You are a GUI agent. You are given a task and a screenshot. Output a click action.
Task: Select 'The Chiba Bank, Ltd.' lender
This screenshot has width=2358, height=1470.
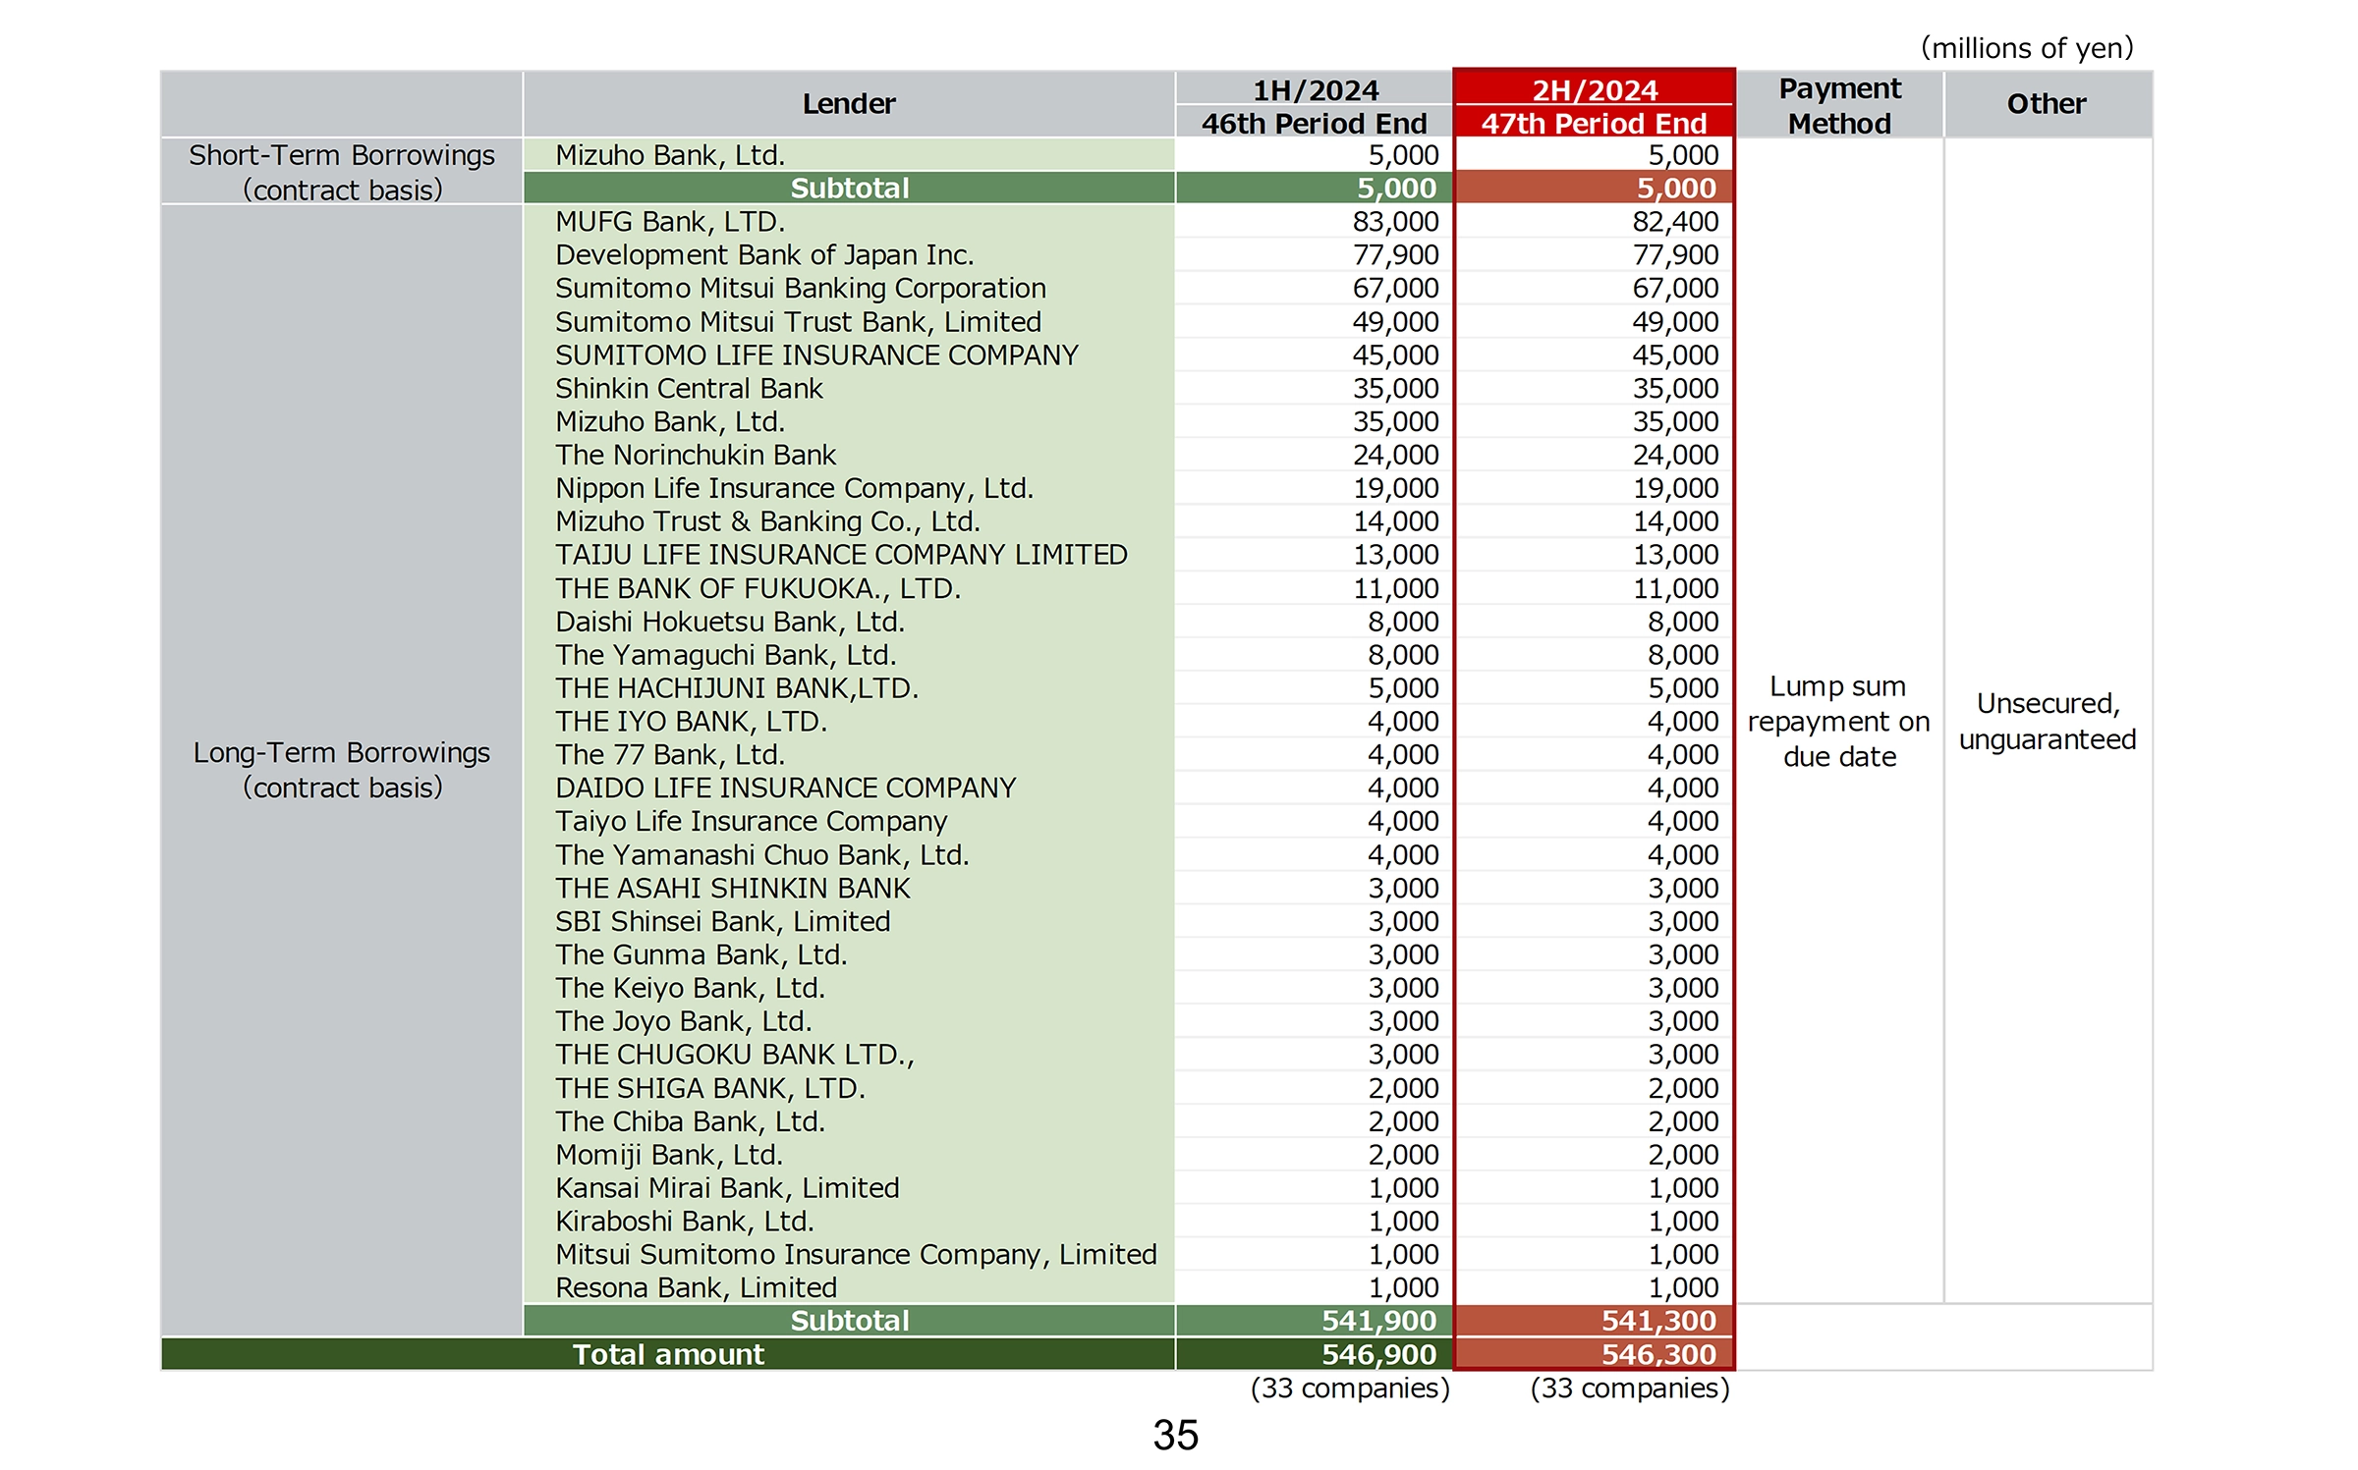[x=690, y=1121]
